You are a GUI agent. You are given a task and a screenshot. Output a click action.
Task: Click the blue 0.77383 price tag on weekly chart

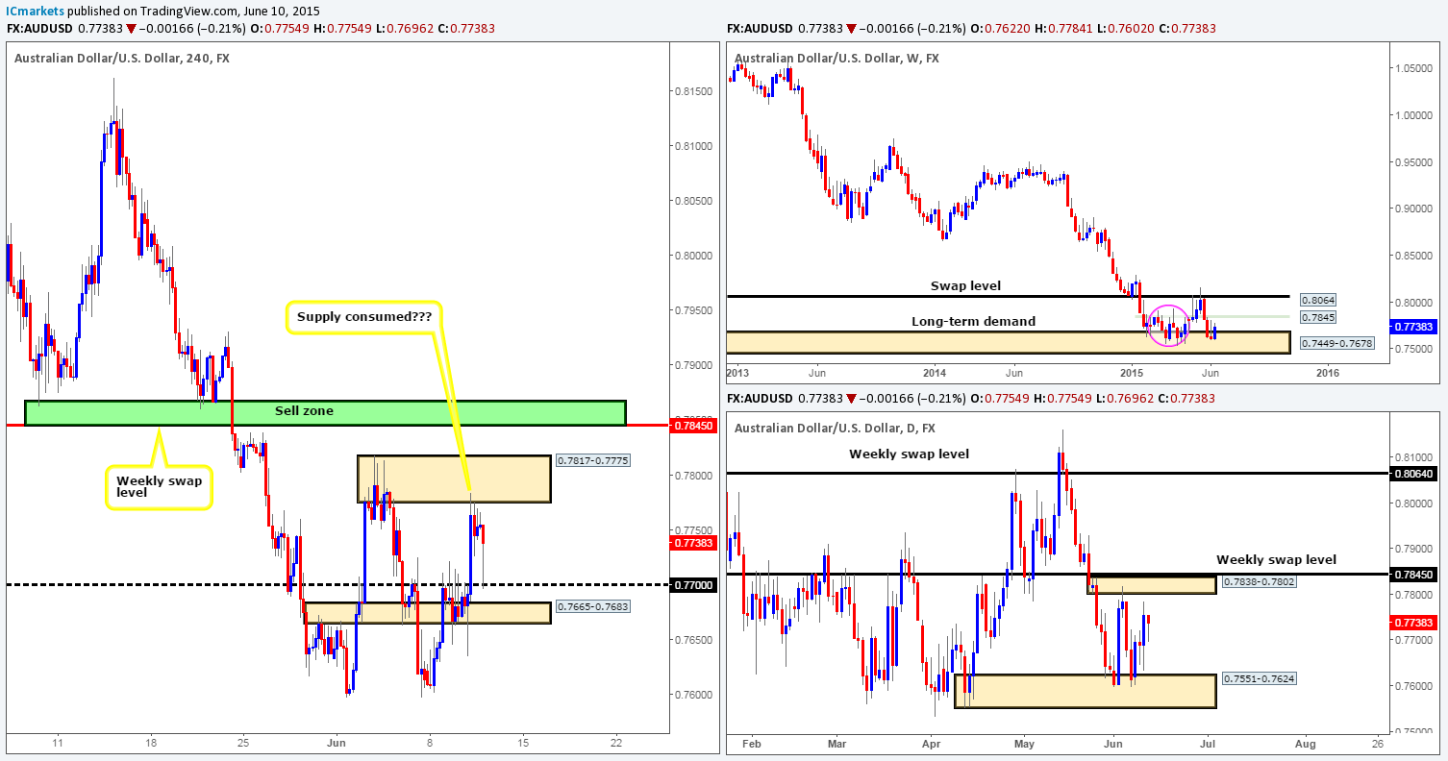pyautogui.click(x=1414, y=327)
